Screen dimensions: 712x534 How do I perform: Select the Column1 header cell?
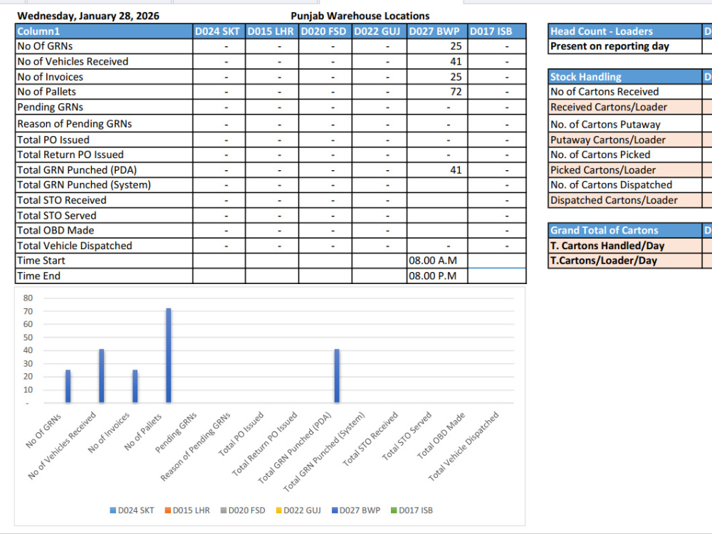click(104, 31)
